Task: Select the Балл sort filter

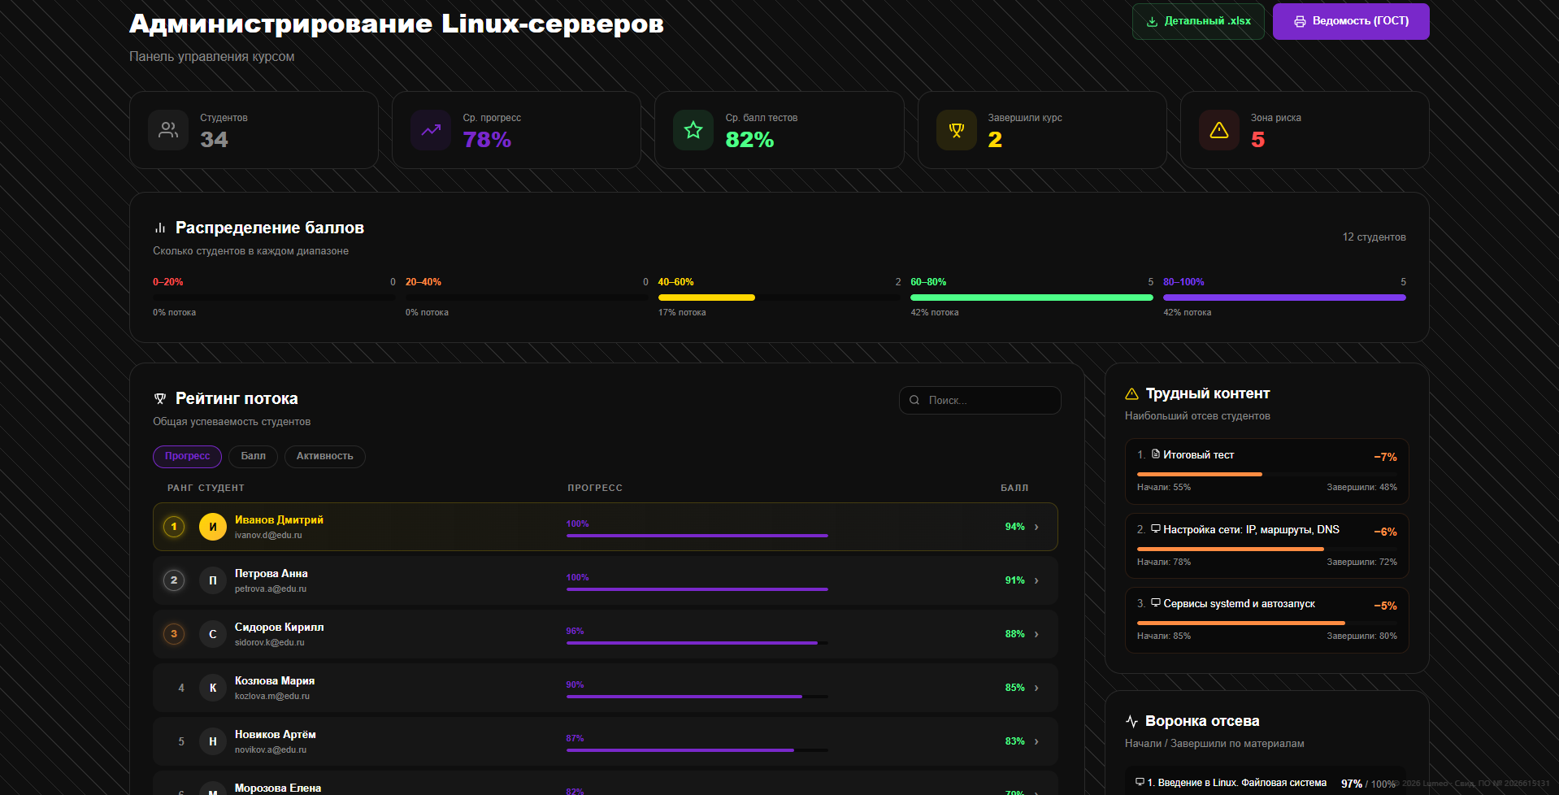Action: pyautogui.click(x=254, y=456)
